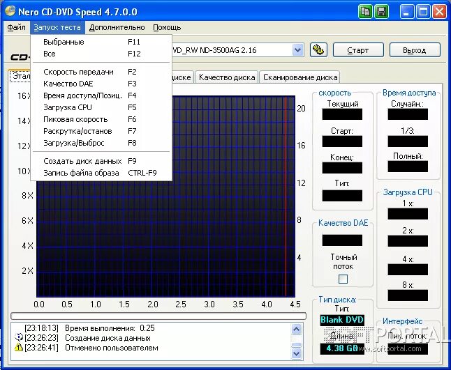Viewport: 451px width, 370px height.
Task: Click the Случайн.: access time field
Action: point(408,114)
